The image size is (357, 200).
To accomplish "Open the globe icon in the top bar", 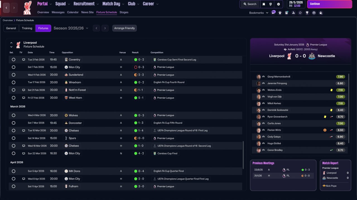I will point(271,4).
